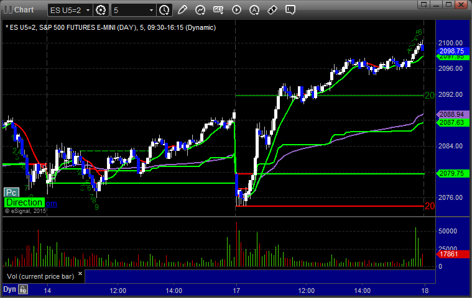Click the 2088.94 purple price marker

tap(453, 114)
